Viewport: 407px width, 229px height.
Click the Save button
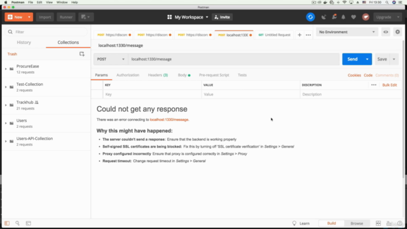(x=382, y=59)
